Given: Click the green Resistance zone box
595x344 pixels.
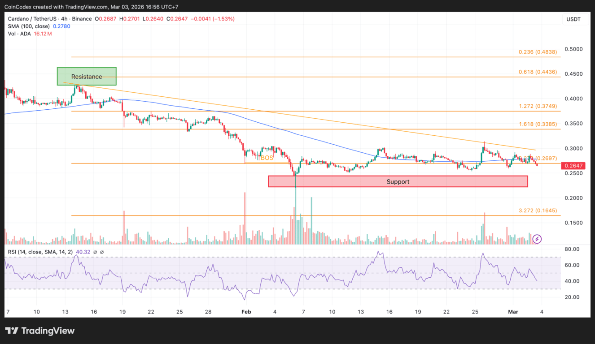Looking at the screenshot, I should click(x=86, y=76).
